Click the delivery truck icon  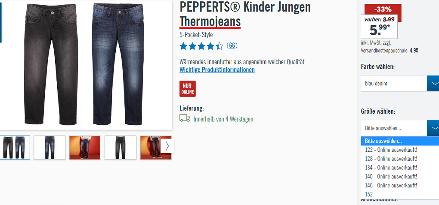pyautogui.click(x=185, y=118)
